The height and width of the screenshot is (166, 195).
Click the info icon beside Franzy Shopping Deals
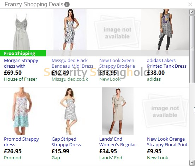coord(67,5)
